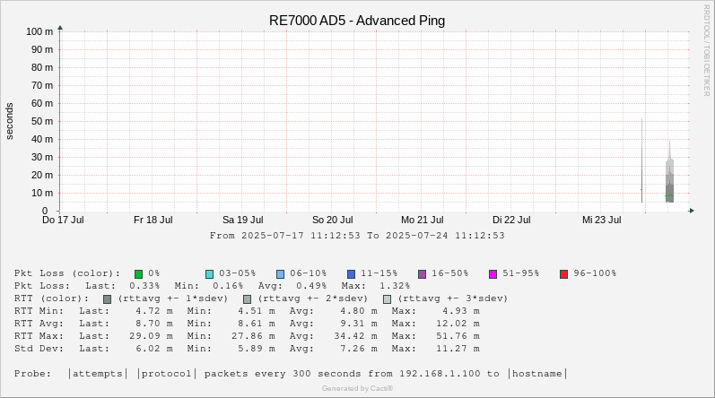The height and width of the screenshot is (398, 715).
Task: Select the blue 11-15% legend swatch
Action: click(352, 273)
